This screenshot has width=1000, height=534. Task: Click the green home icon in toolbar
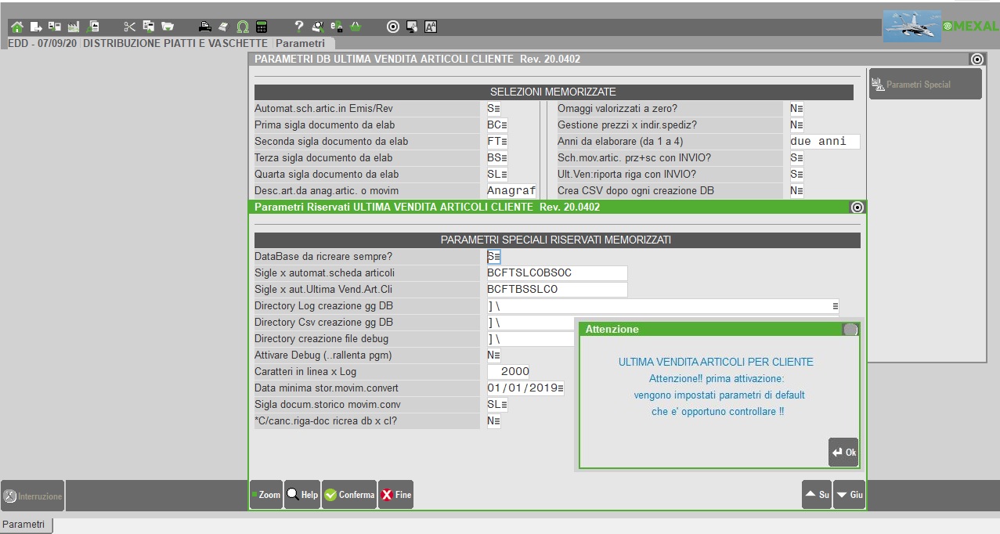(17, 27)
